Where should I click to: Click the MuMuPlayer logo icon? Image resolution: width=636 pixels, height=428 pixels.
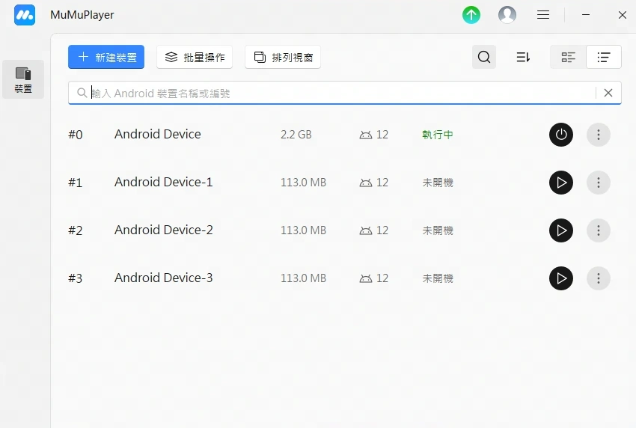[25, 15]
